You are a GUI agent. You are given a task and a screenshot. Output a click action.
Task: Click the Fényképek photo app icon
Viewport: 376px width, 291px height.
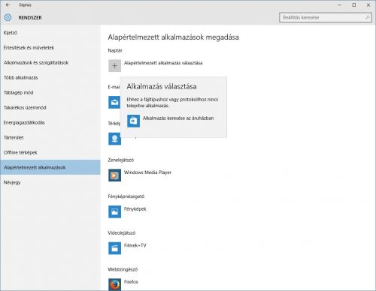pyautogui.click(x=114, y=211)
